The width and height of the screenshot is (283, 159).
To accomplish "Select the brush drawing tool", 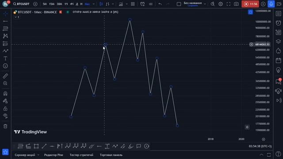I will point(5,51).
